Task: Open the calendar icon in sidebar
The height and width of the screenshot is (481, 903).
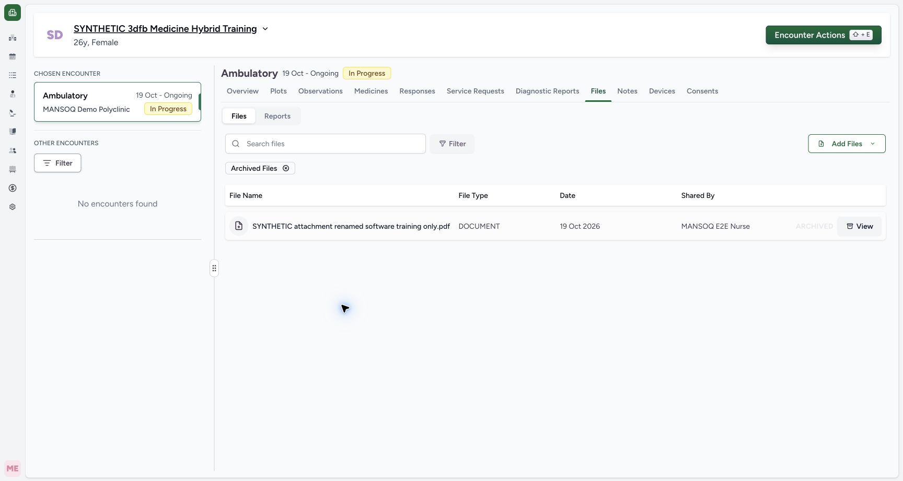Action: point(13,56)
